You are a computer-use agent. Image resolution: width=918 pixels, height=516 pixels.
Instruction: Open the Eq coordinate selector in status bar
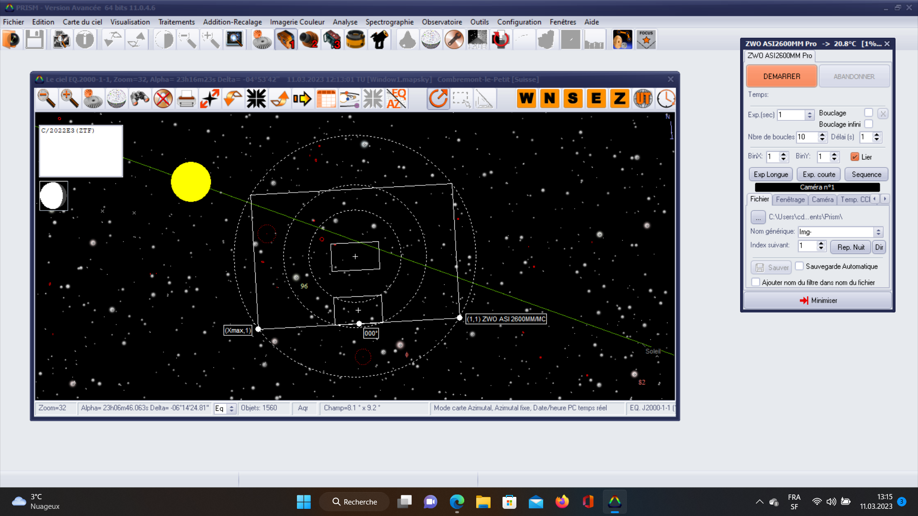click(231, 408)
